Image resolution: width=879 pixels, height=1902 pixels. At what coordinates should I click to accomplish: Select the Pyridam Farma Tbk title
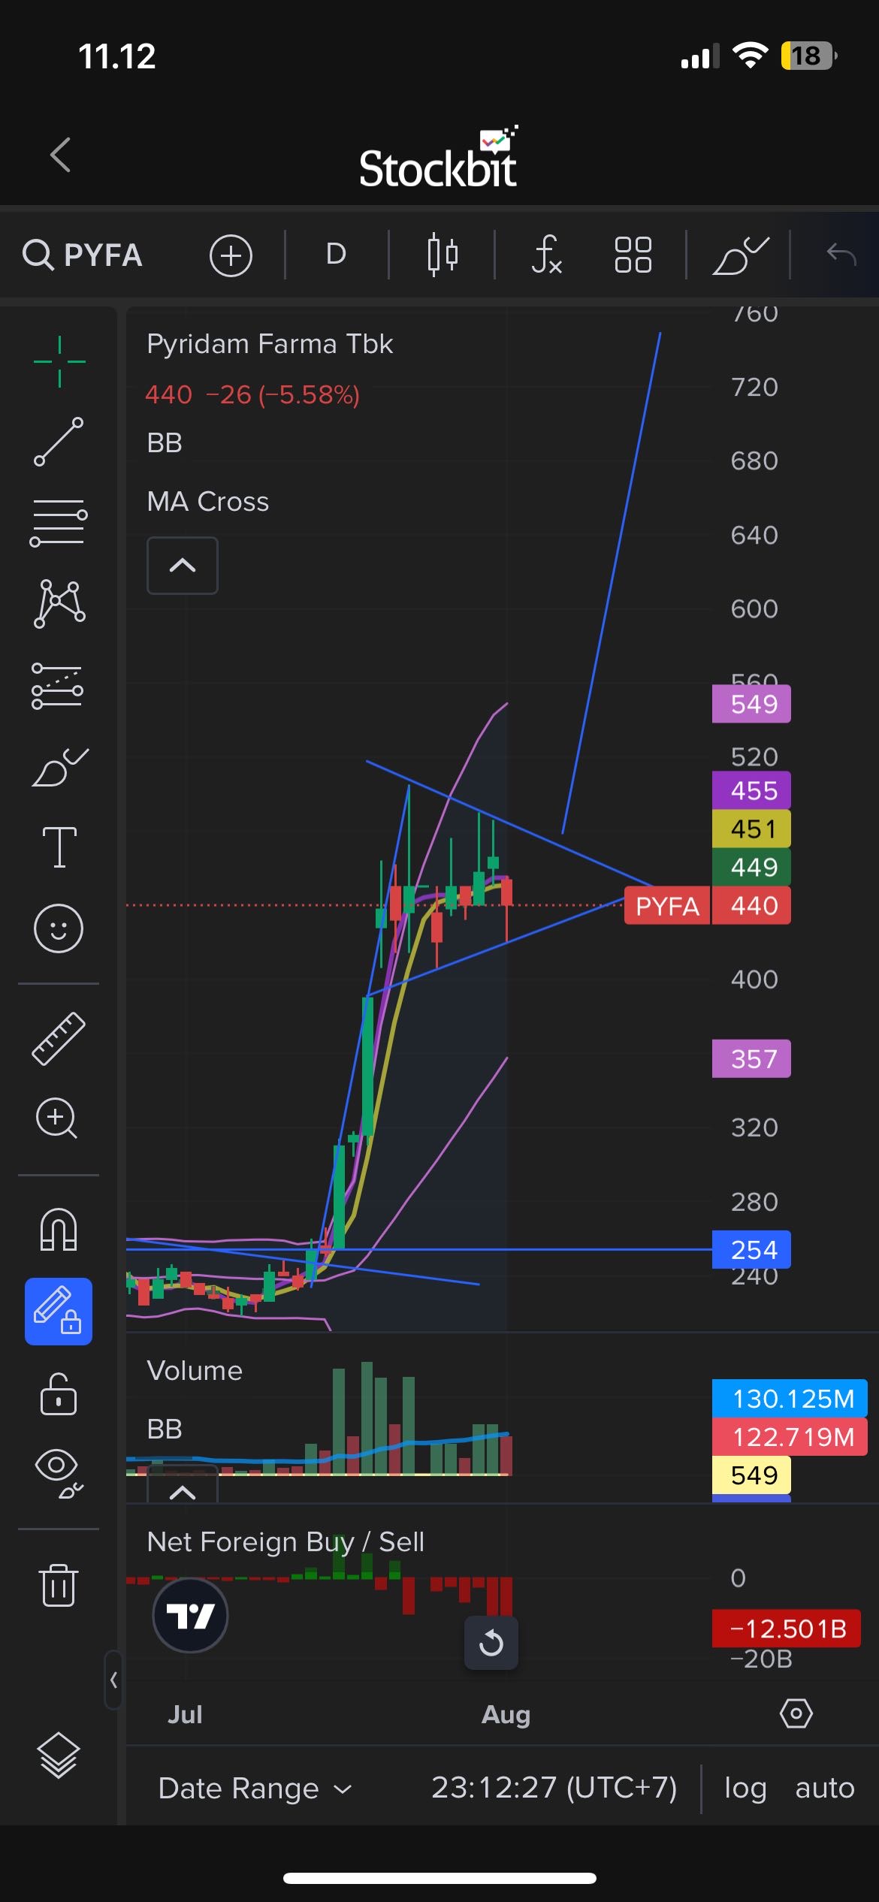tap(270, 344)
